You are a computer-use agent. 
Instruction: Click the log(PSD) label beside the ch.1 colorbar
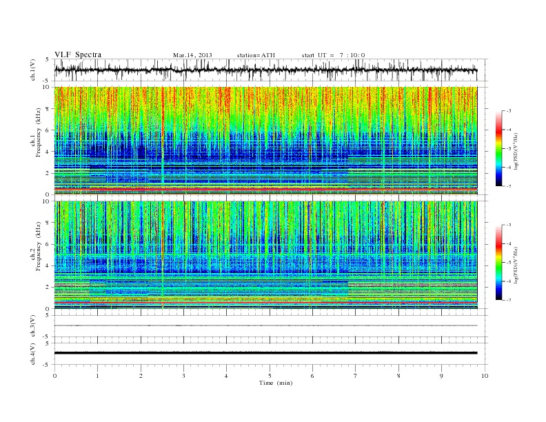pos(516,152)
